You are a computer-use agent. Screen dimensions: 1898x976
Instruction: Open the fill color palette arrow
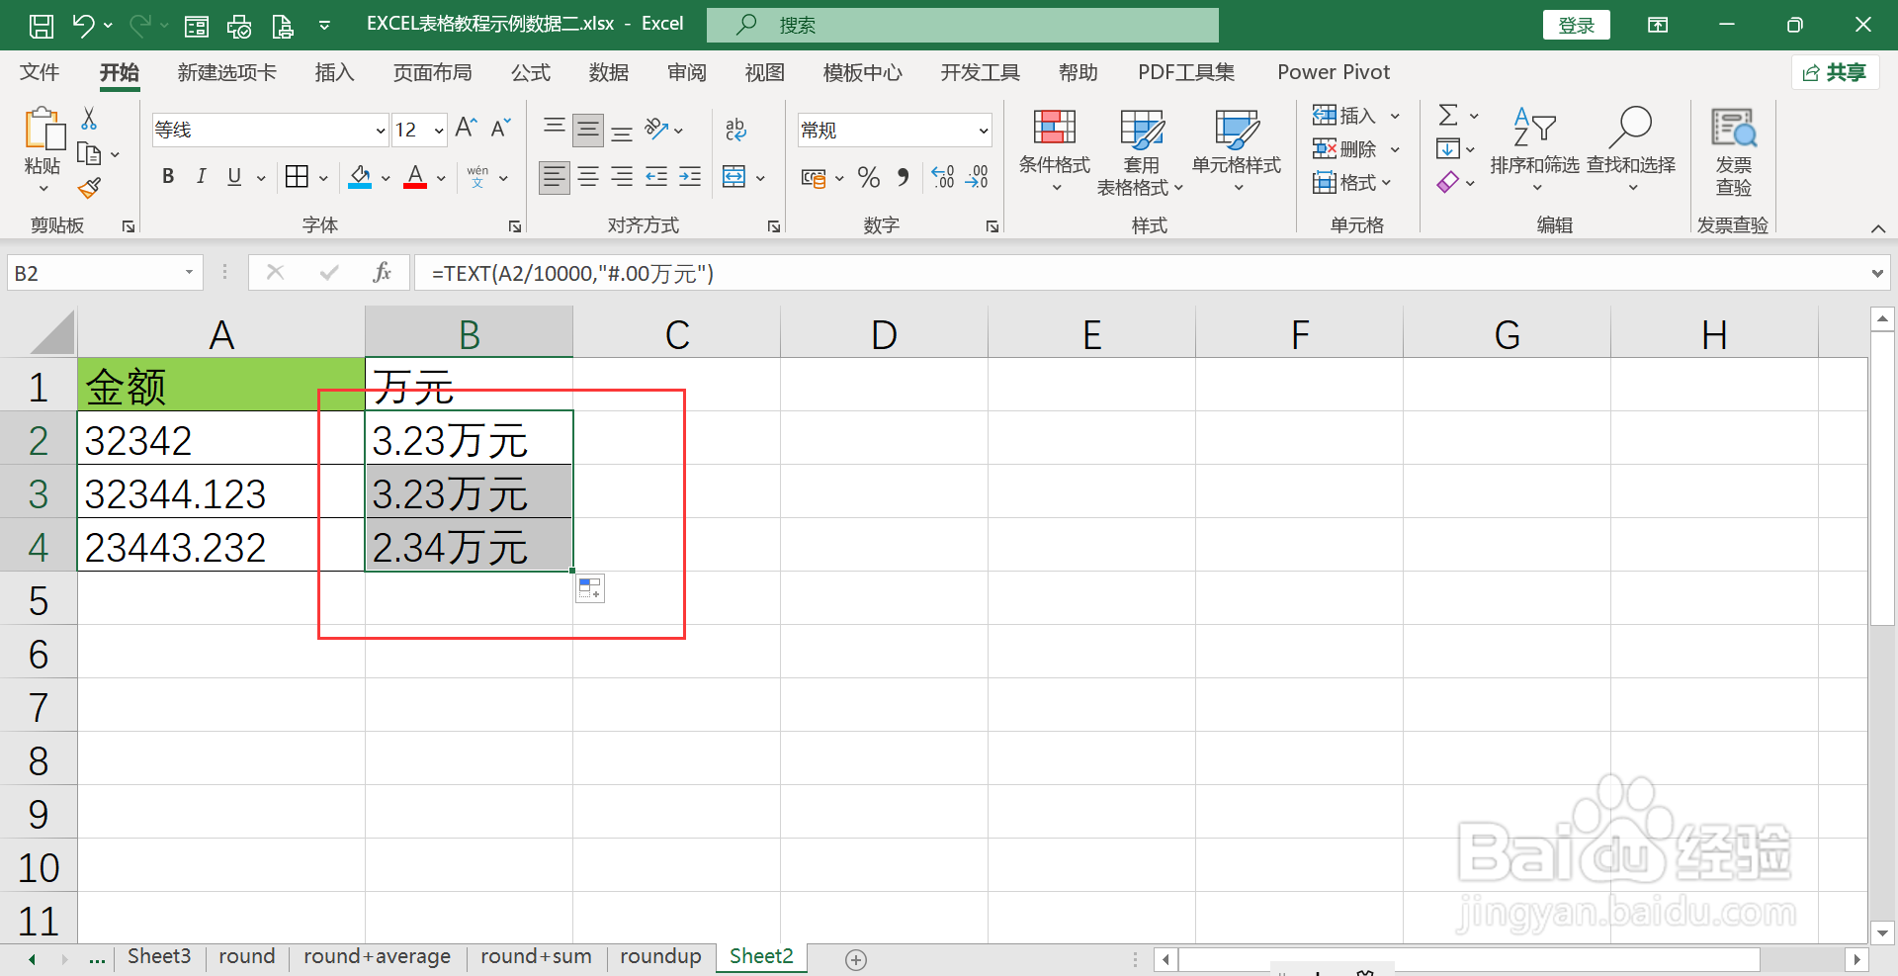click(387, 178)
